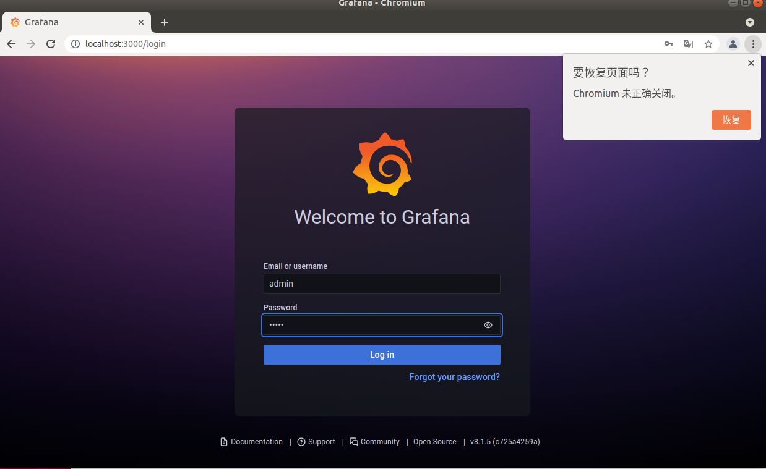
Task: Close the Grafana tab
Action: point(141,22)
